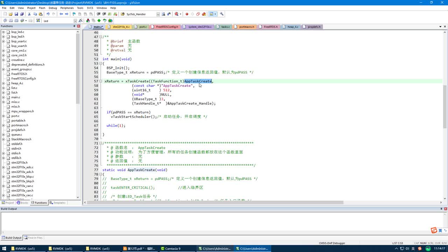Insert a breakpoint with red dot
This screenshot has width=448, height=252.
click(187, 14)
